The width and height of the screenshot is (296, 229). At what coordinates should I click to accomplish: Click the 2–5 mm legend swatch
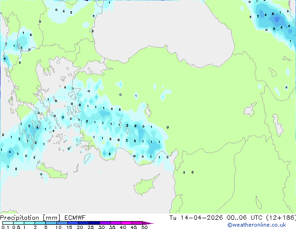pyautogui.click(x=40, y=223)
